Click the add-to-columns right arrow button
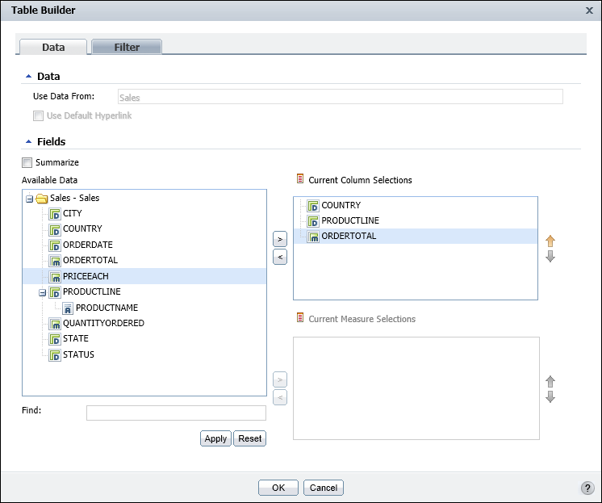The image size is (602, 503). click(278, 240)
